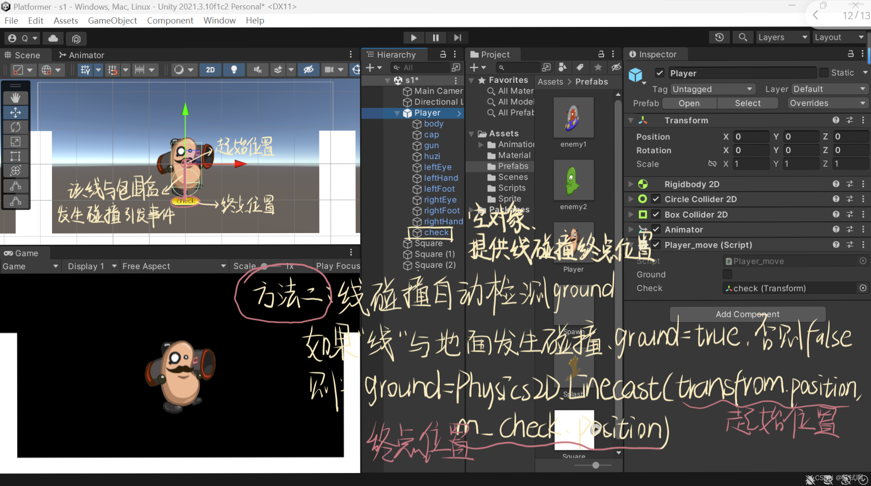Expand the Rigidbody 2D component

coord(631,184)
